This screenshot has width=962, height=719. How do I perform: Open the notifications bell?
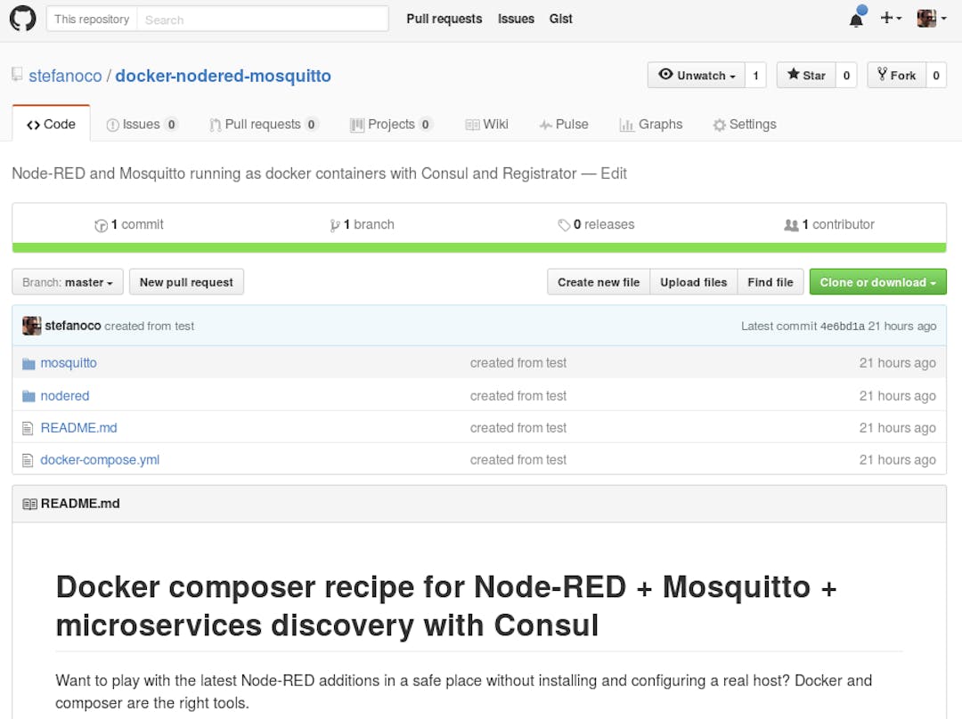(x=855, y=19)
